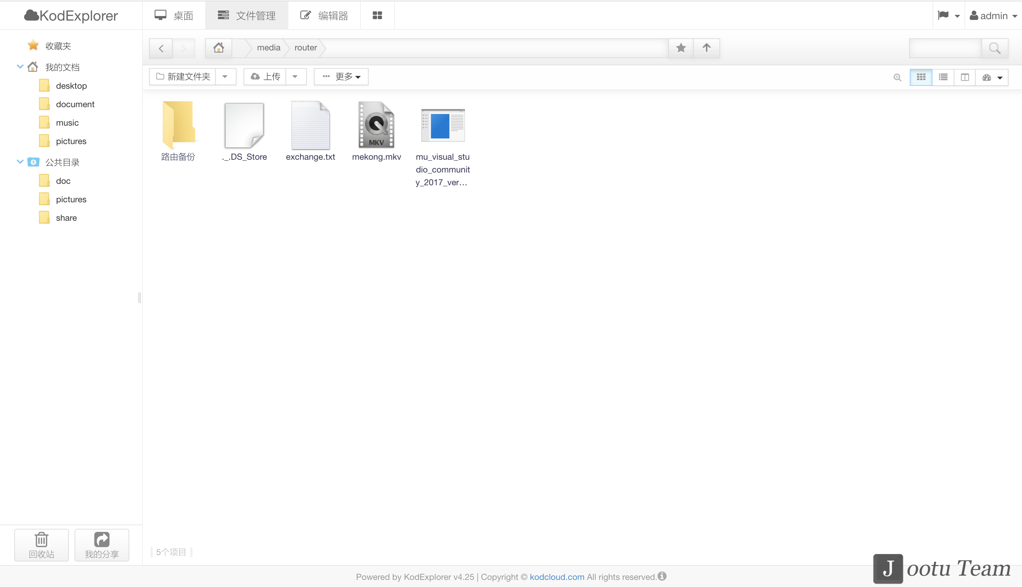Collapse the 我的文档 tree node
1022x587 pixels.
20,67
